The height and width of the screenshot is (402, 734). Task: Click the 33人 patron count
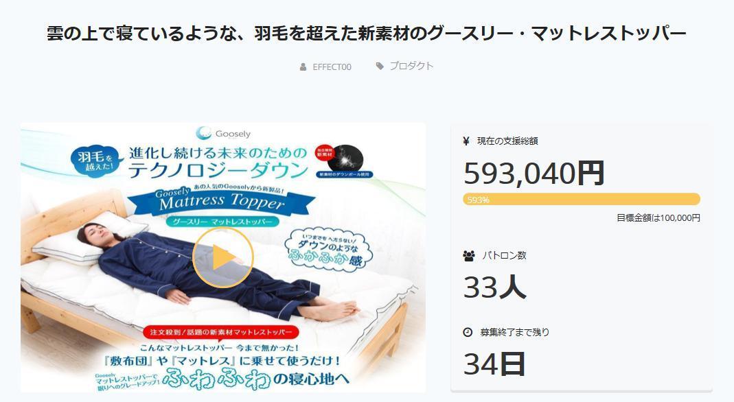(495, 287)
